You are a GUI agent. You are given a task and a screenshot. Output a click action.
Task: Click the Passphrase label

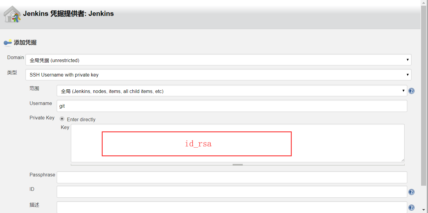(x=42, y=175)
